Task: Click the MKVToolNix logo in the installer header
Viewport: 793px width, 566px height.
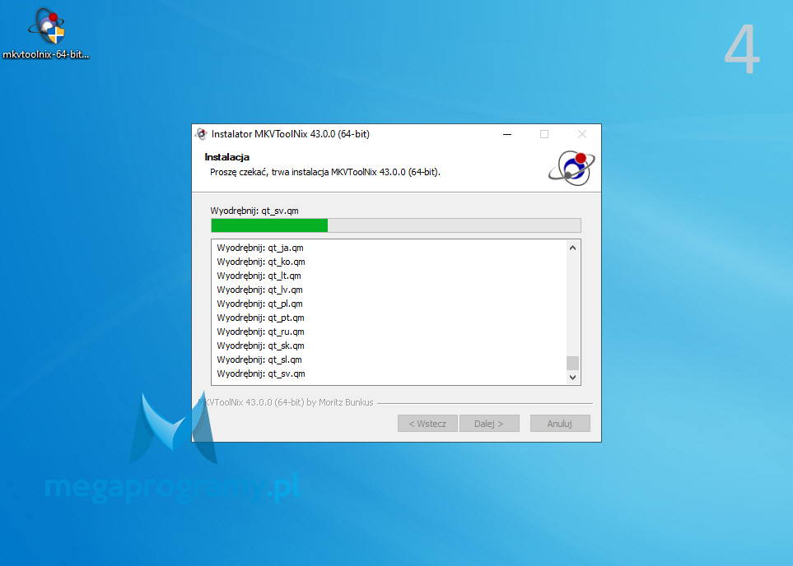Action: [571, 168]
